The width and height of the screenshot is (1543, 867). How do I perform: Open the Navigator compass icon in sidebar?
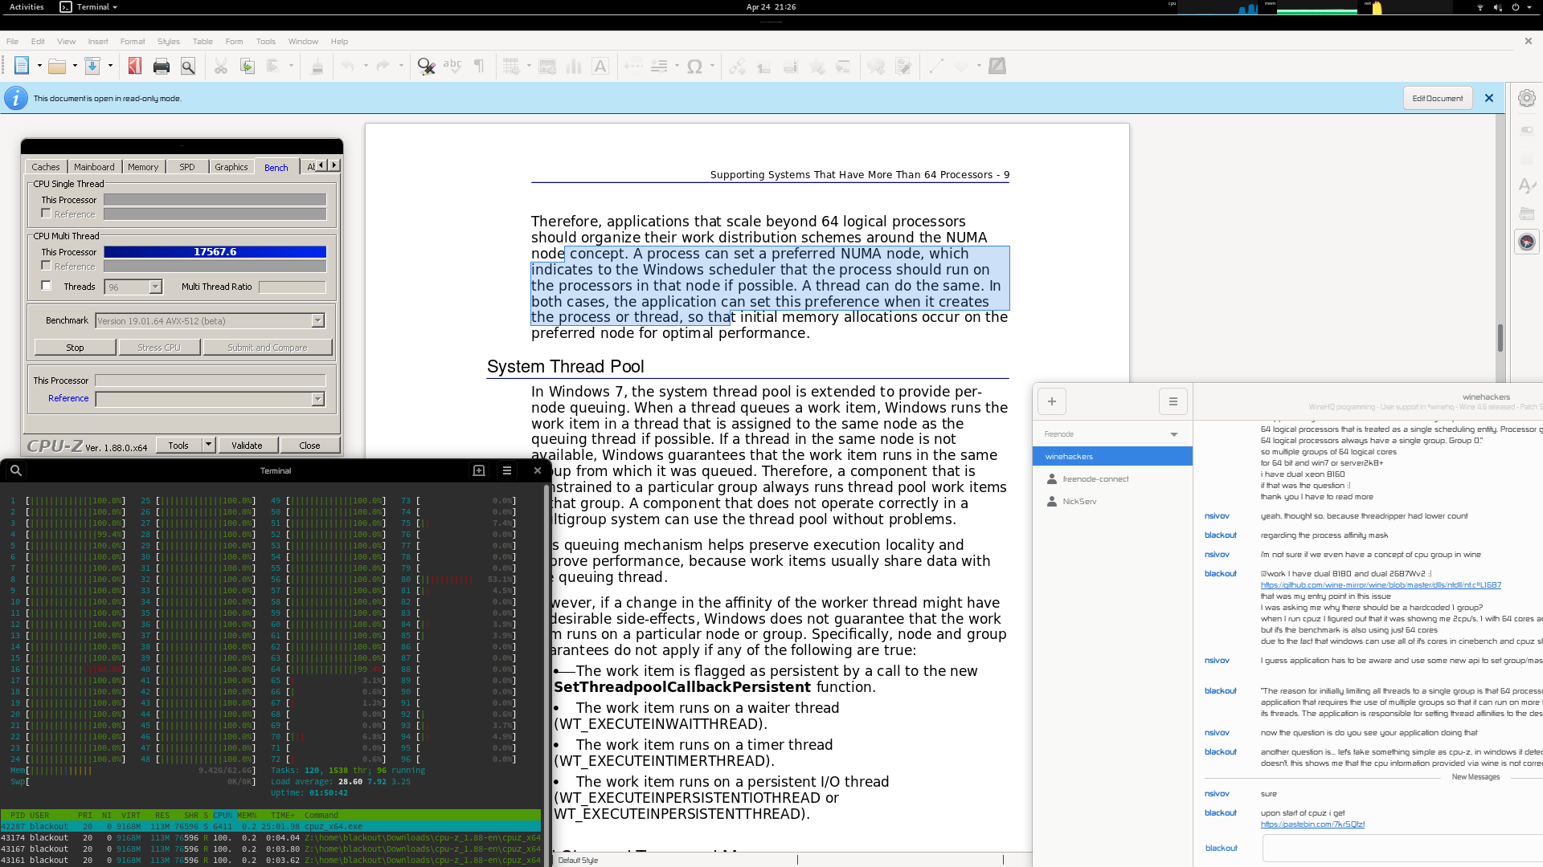point(1526,242)
